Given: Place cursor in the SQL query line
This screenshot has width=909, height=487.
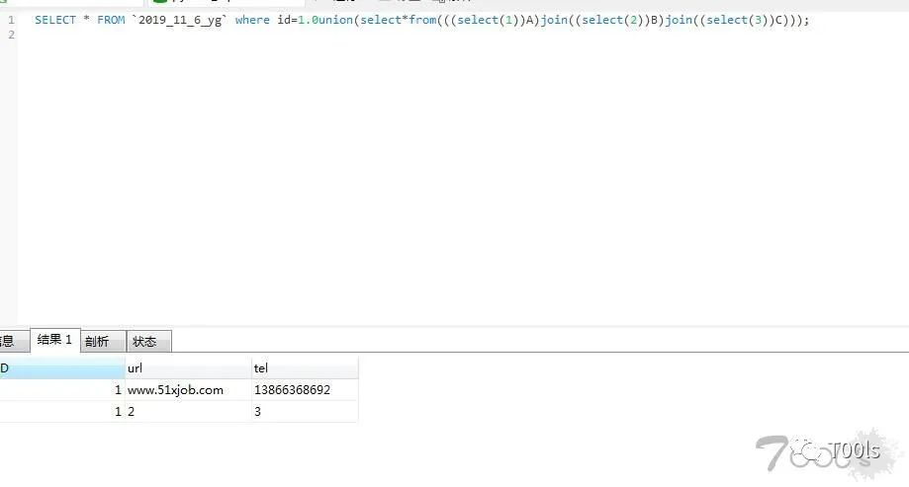Looking at the screenshot, I should [x=421, y=20].
